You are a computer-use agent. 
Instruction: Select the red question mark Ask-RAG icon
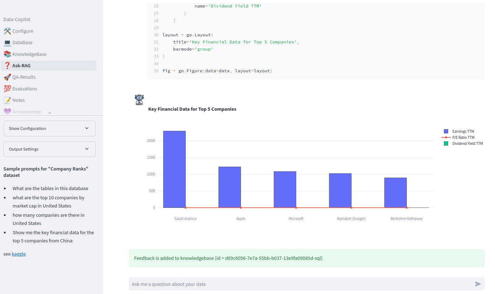click(7, 65)
